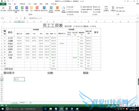
Task: Switch to the Data (数据) tab
Action: click(35, 4)
